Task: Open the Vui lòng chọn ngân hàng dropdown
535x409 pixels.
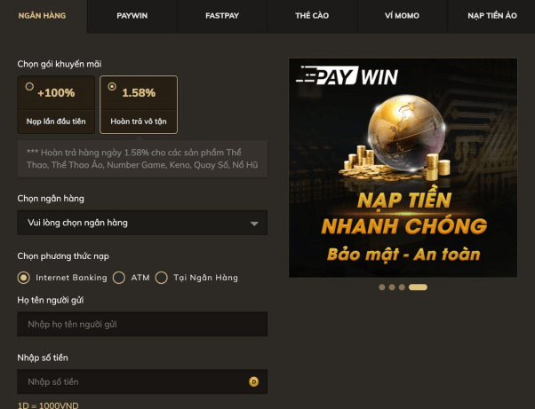Action: click(x=142, y=223)
